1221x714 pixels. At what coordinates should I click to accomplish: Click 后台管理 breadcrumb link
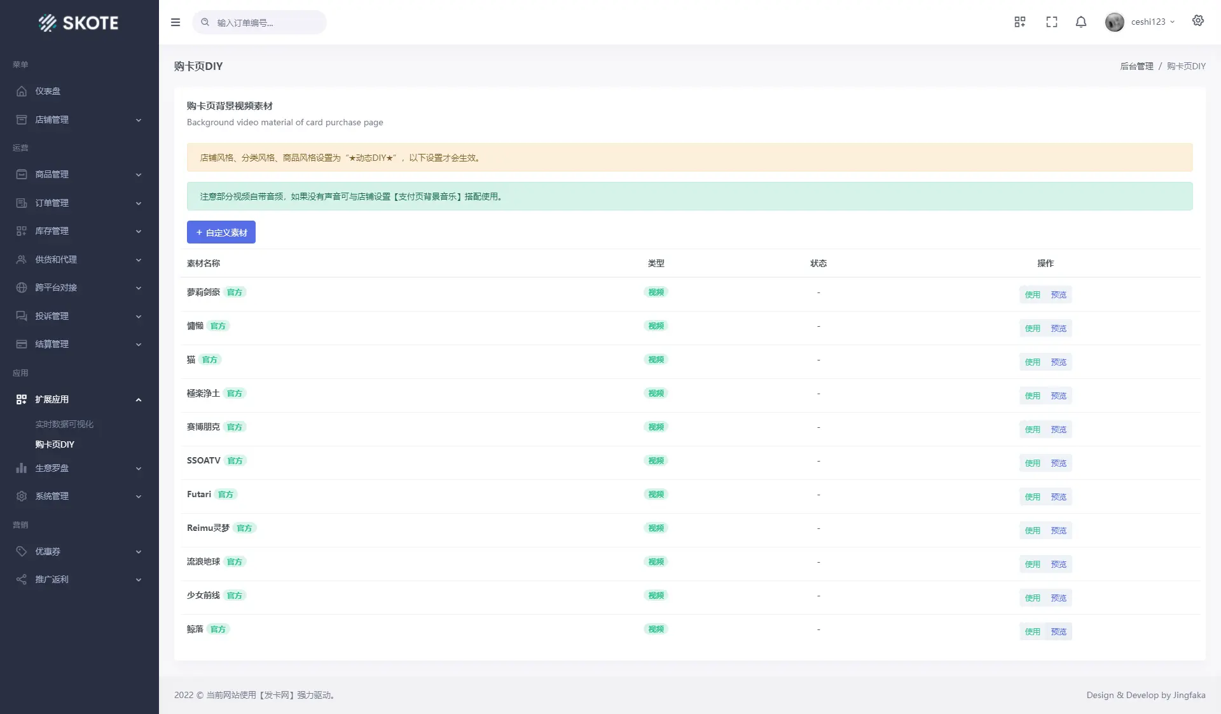click(x=1136, y=66)
